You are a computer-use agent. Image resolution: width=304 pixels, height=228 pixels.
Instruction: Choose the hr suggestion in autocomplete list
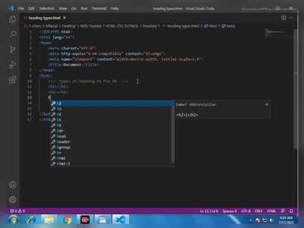[111, 153]
